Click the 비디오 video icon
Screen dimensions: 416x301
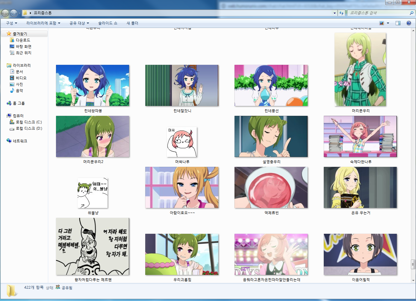12,78
